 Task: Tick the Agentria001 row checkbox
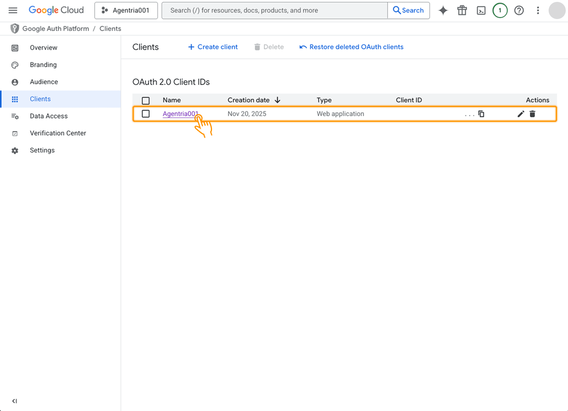click(x=146, y=114)
